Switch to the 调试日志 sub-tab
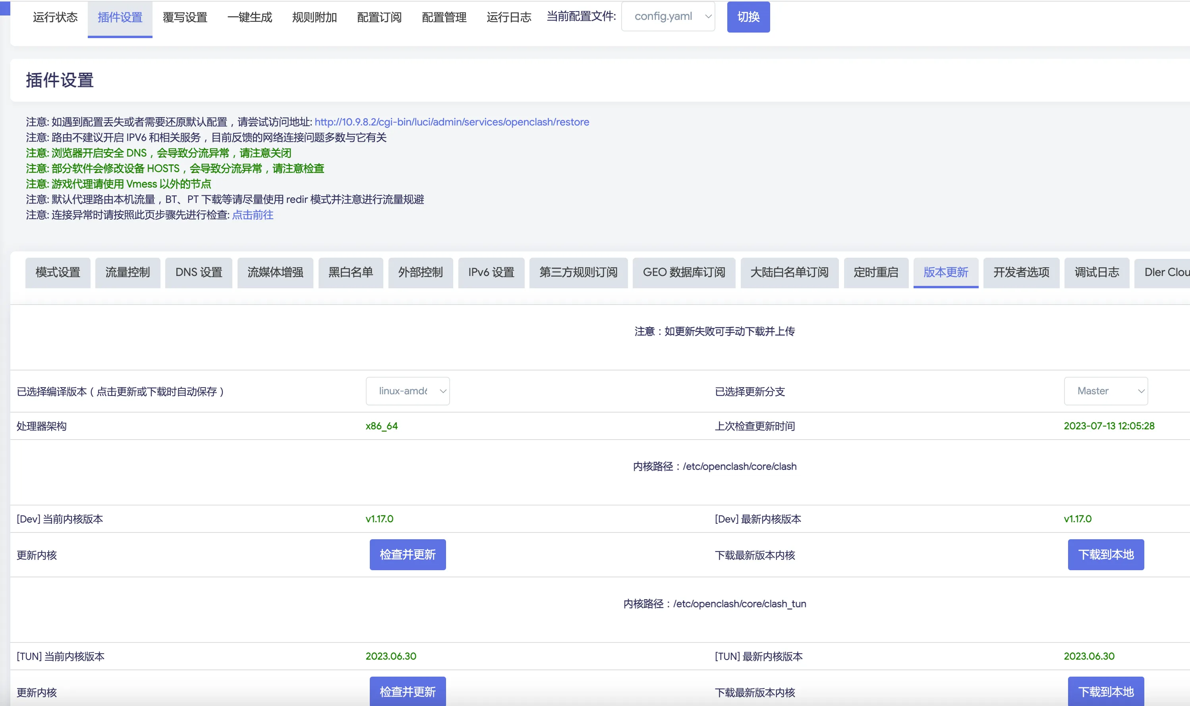This screenshot has height=706, width=1190. (1096, 273)
